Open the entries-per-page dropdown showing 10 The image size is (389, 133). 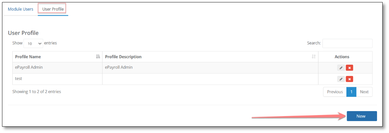tap(33, 43)
